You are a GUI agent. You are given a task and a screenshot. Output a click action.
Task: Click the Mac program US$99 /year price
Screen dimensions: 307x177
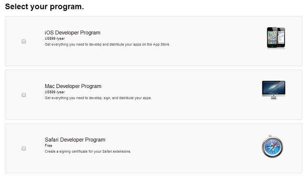tap(55, 92)
